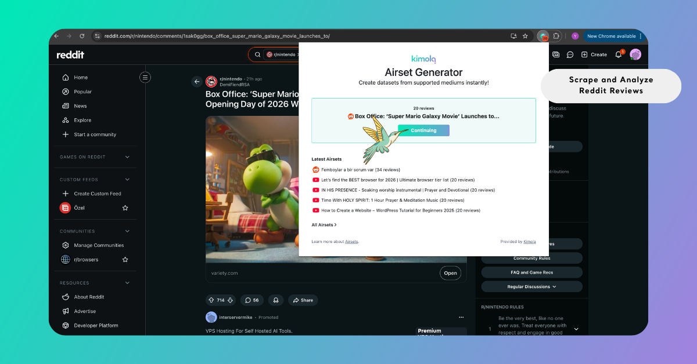
Task: Open site information icon in address bar
Action: coord(98,36)
